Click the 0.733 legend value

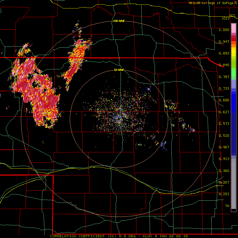[x=224, y=89]
